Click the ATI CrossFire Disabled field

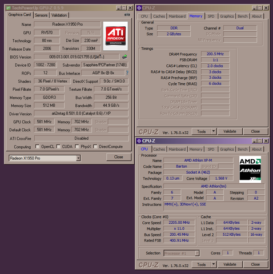pyautogui.click(x=82, y=138)
